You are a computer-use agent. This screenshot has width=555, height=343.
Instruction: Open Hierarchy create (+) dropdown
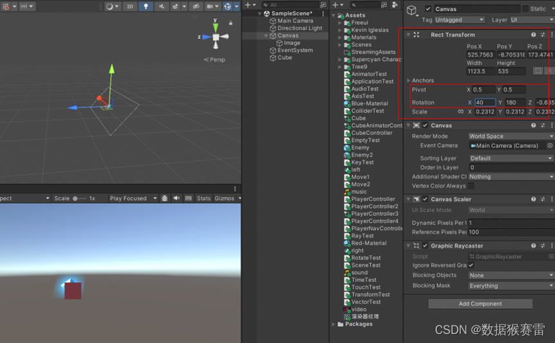click(x=250, y=4)
